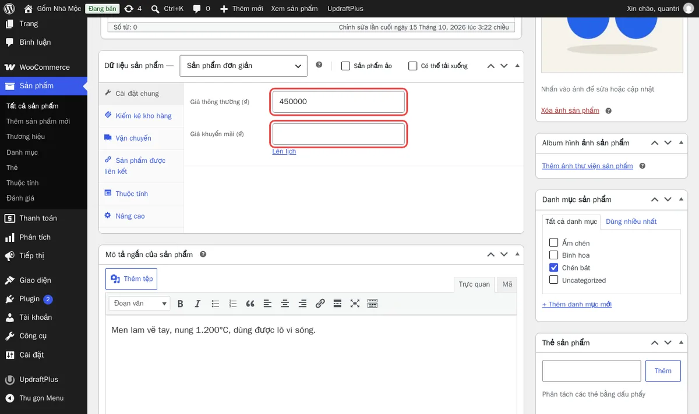This screenshot has height=414, width=699.
Task: Open Thêm sản phẩm mới submenu
Action: click(38, 122)
